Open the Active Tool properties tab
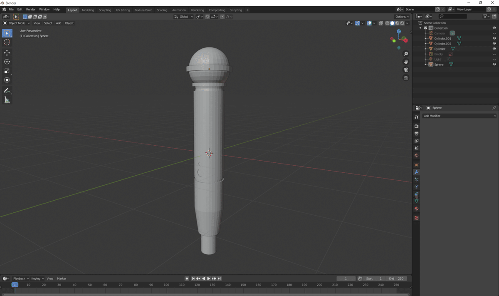The width and height of the screenshot is (499, 296). point(416,117)
